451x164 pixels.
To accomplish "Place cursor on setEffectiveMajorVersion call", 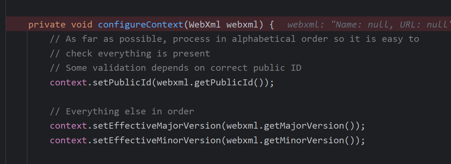I will [156, 126].
